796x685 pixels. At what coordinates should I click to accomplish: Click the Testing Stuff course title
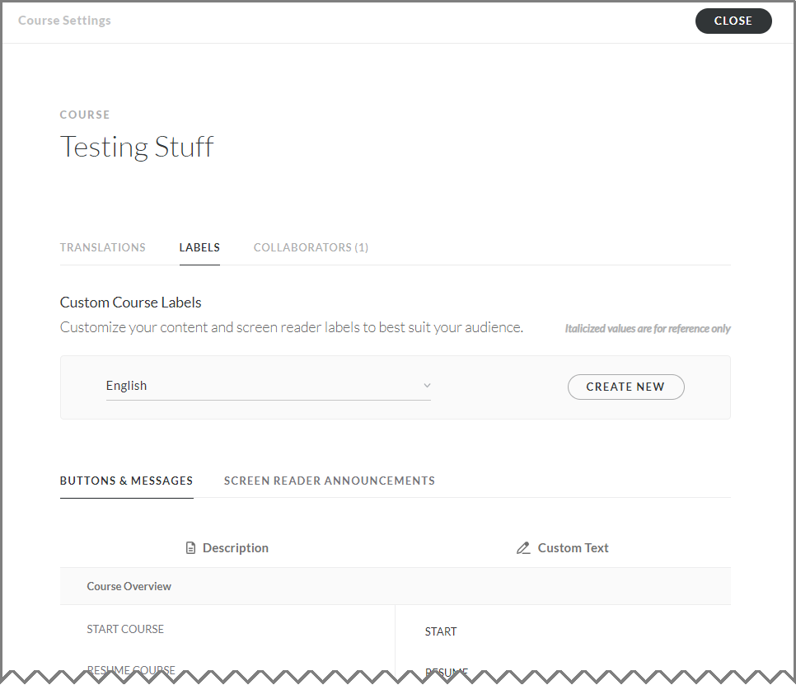pyautogui.click(x=137, y=147)
